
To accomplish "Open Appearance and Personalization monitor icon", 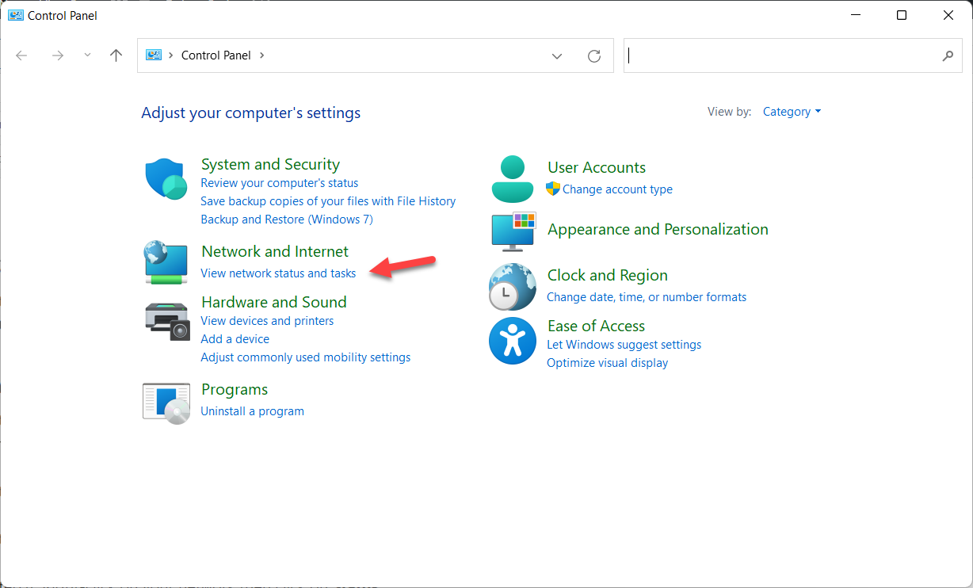I will click(513, 232).
